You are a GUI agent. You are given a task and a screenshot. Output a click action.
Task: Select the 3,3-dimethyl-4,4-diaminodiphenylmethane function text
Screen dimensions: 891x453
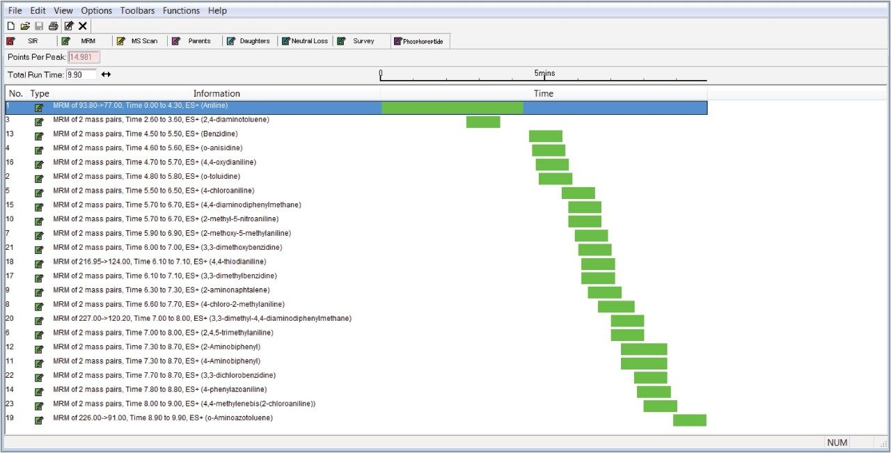tap(202, 318)
